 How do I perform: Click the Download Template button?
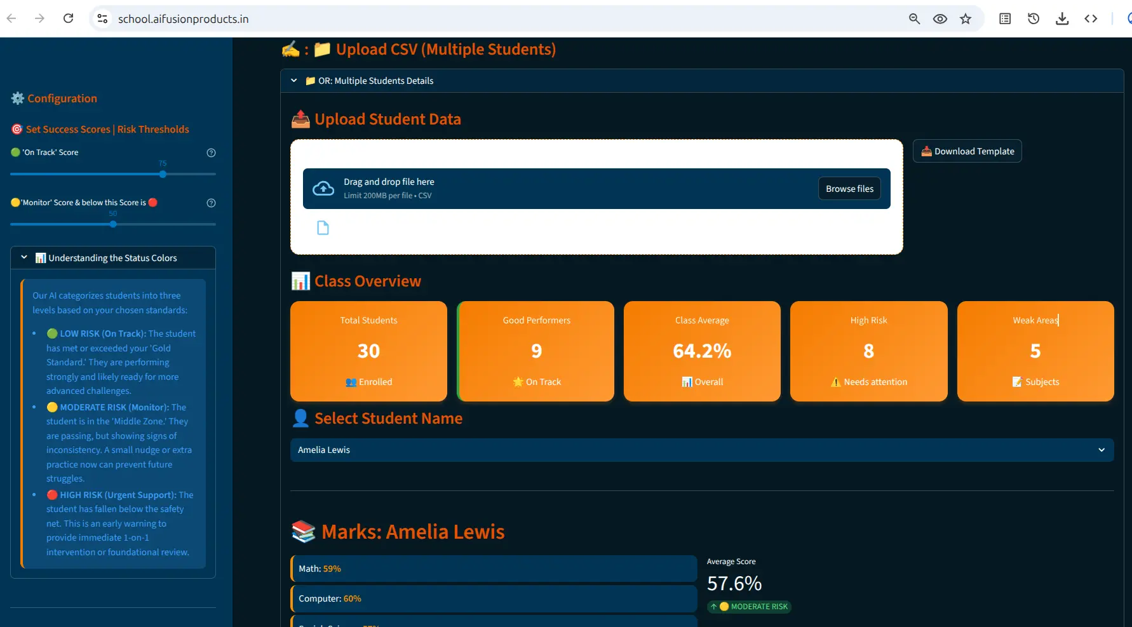click(x=967, y=151)
